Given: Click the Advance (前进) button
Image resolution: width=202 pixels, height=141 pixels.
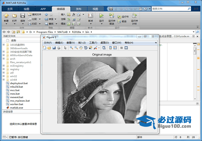Looking at the screenshot, I should tap(122, 21).
